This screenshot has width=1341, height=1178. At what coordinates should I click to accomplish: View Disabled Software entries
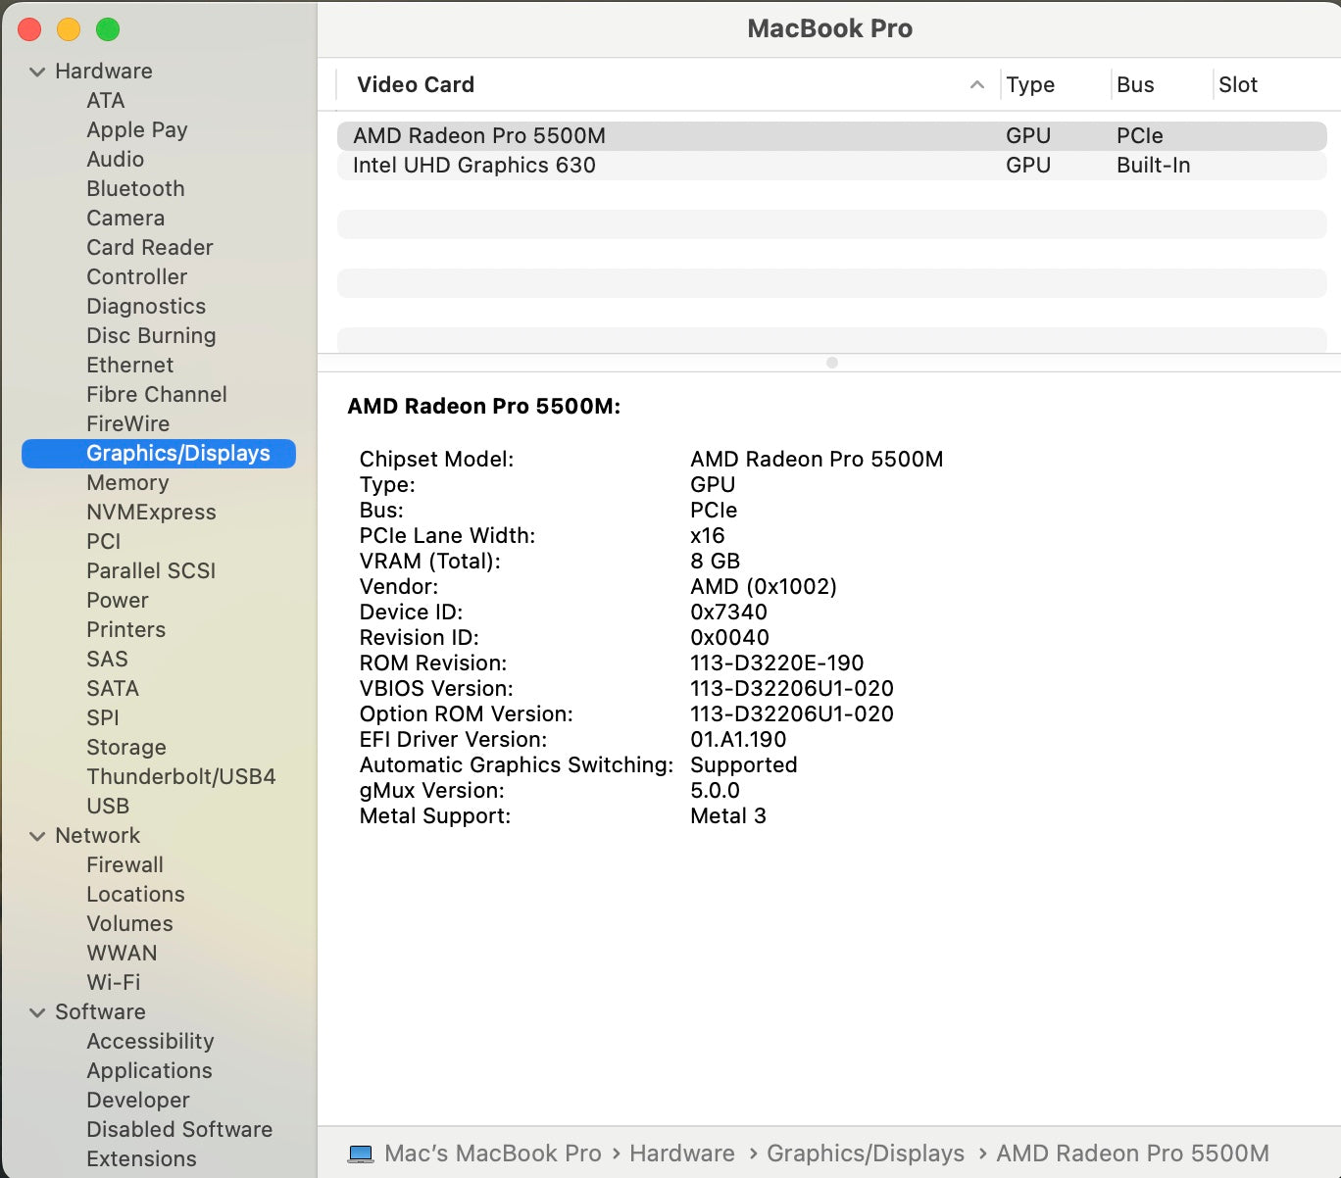pos(179,1129)
